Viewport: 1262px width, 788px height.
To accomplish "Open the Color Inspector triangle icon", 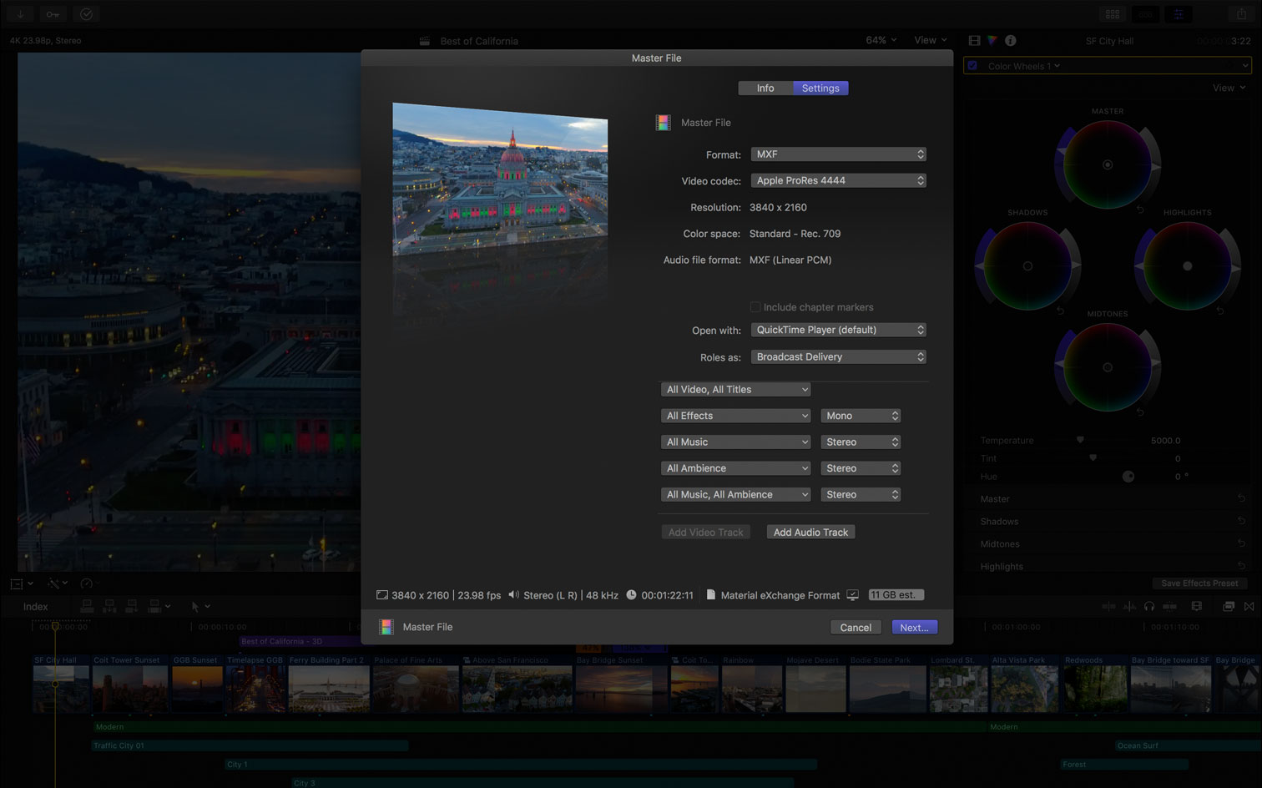I will click(992, 40).
